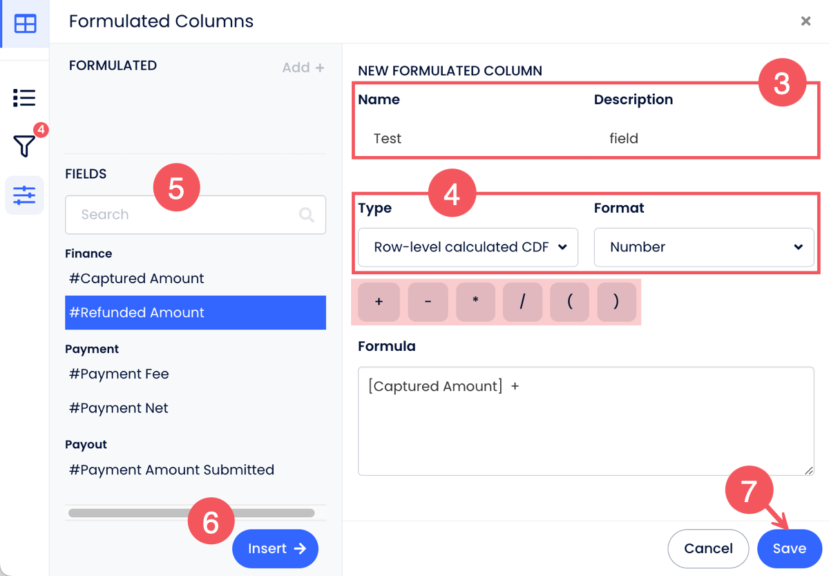829x576 pixels.
Task: Open the table grid view icon
Action: pyautogui.click(x=25, y=24)
